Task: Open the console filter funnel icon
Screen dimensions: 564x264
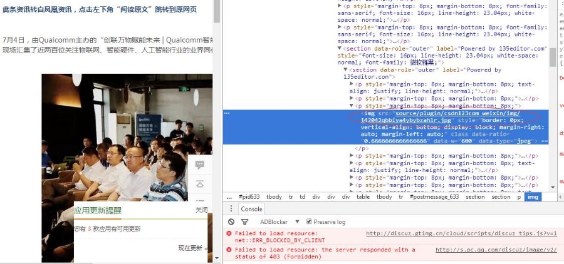Action: 244,221
